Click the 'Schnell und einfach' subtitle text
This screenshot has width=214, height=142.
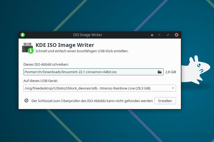tap(82, 51)
